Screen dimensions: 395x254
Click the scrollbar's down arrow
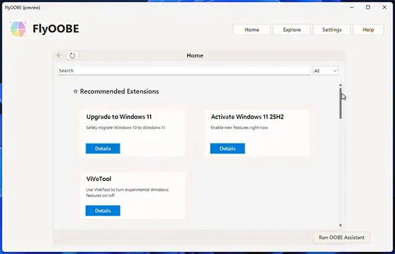[341, 225]
